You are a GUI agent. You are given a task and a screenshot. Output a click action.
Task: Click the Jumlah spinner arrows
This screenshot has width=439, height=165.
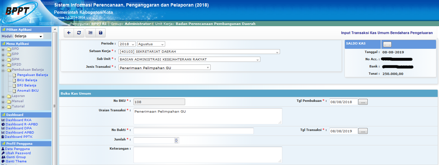176,140
